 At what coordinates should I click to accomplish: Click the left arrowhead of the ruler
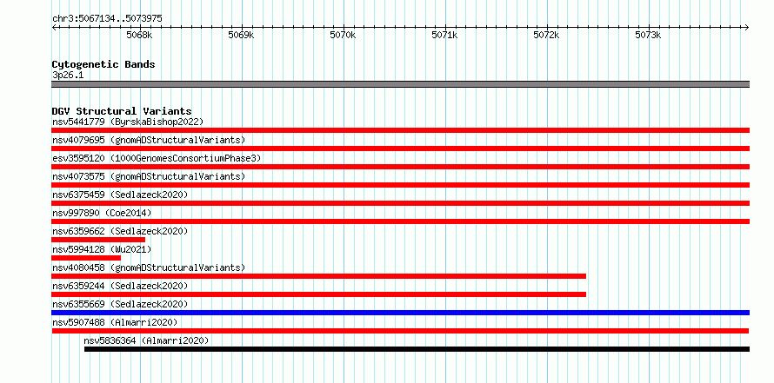click(x=54, y=28)
